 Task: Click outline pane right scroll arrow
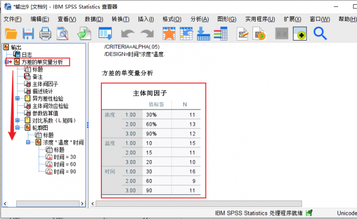(82, 204)
